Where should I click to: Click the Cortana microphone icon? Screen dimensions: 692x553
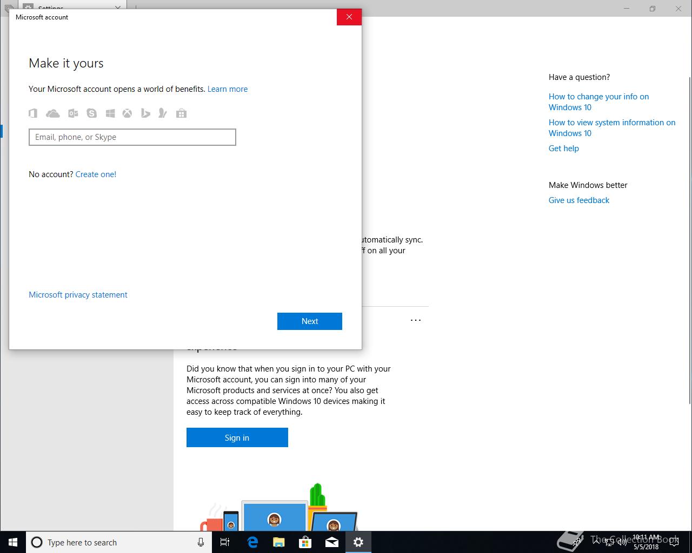(x=201, y=542)
